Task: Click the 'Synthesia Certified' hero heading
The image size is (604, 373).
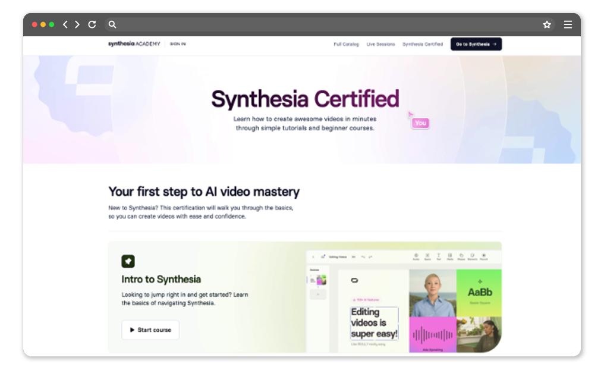Action: tap(305, 99)
